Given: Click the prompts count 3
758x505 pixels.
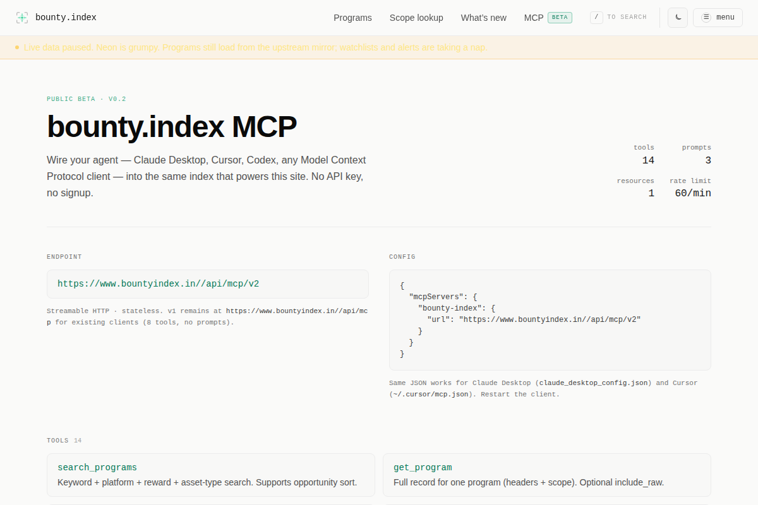Looking at the screenshot, I should [x=708, y=160].
